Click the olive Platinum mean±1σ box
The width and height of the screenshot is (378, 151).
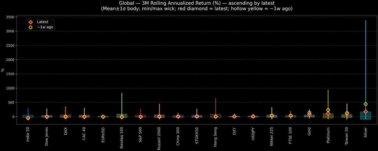(x=328, y=116)
